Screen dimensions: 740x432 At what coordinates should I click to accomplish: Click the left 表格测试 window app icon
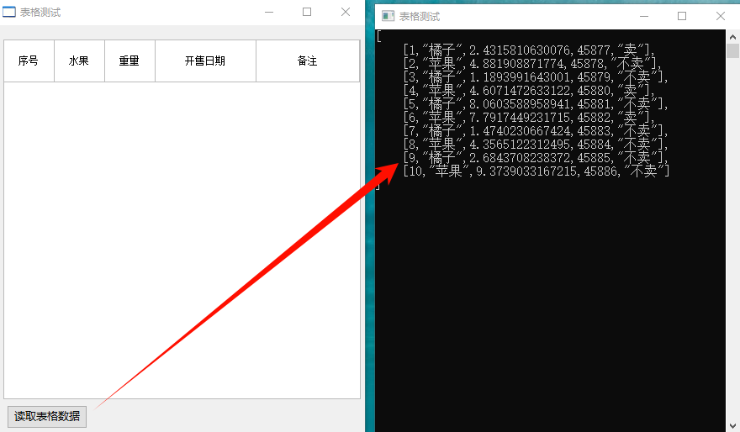tap(9, 12)
